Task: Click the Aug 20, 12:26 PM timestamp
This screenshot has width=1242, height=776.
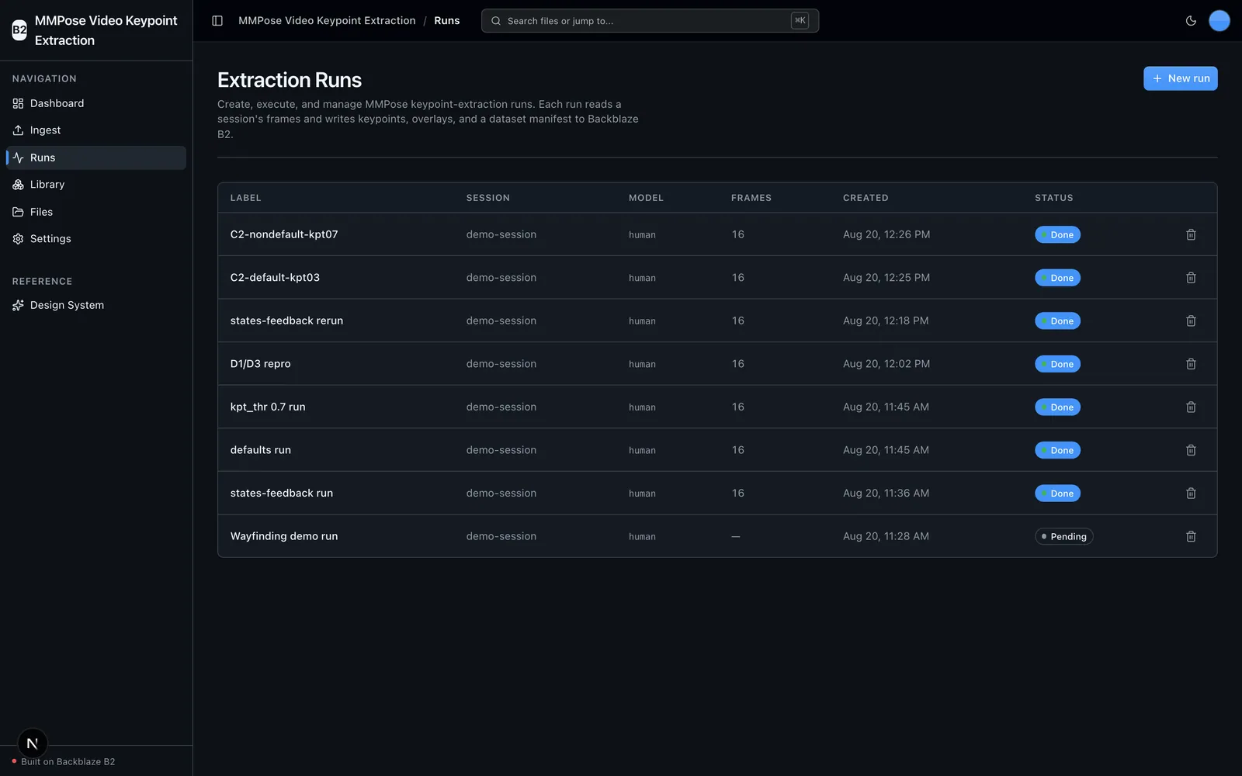Action: tap(886, 234)
